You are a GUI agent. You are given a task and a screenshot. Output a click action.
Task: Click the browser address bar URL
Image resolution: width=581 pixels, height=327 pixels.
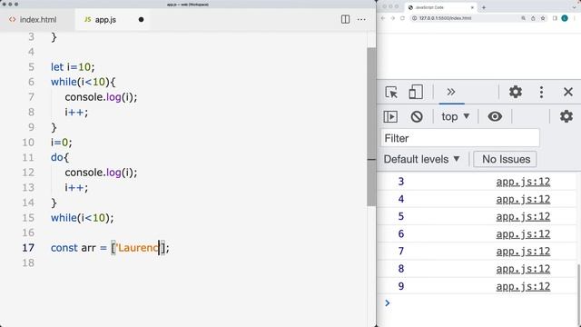click(x=445, y=18)
